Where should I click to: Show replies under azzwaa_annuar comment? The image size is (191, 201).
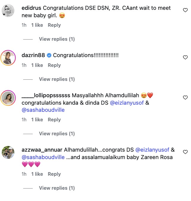[x=57, y=188]
